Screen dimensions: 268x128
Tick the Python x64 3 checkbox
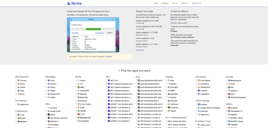[x=197, y=125]
